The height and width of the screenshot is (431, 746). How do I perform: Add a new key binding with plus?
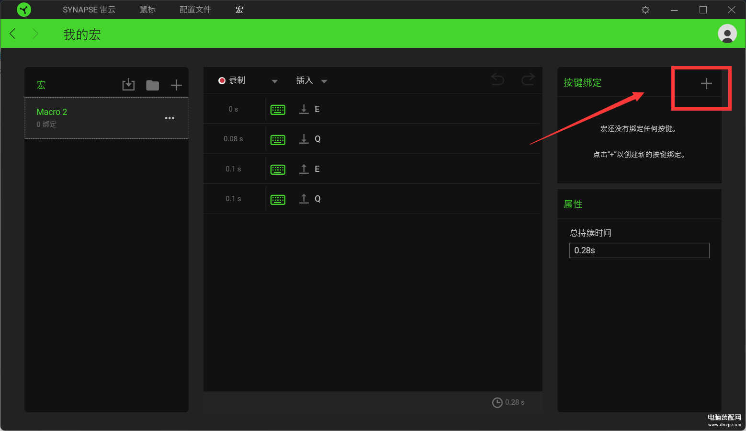pos(706,84)
